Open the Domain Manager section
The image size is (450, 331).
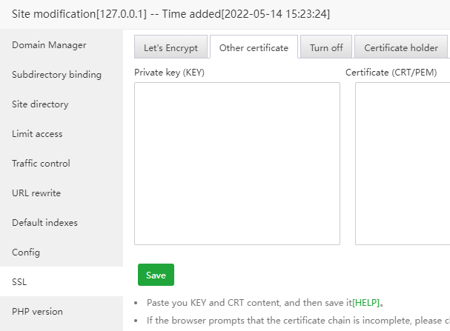(x=49, y=45)
